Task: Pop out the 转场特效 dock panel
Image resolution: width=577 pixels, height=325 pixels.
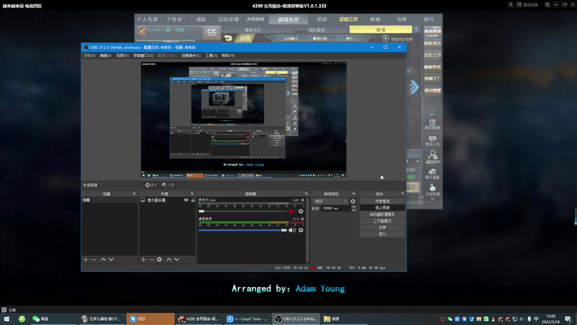Action: [x=354, y=193]
